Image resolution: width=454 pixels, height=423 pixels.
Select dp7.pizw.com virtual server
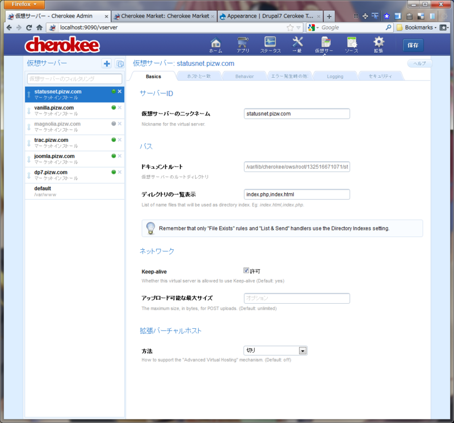click(75, 175)
